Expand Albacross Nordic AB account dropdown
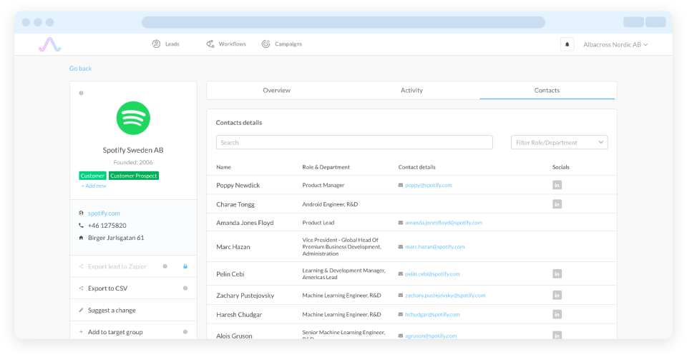 [615, 44]
